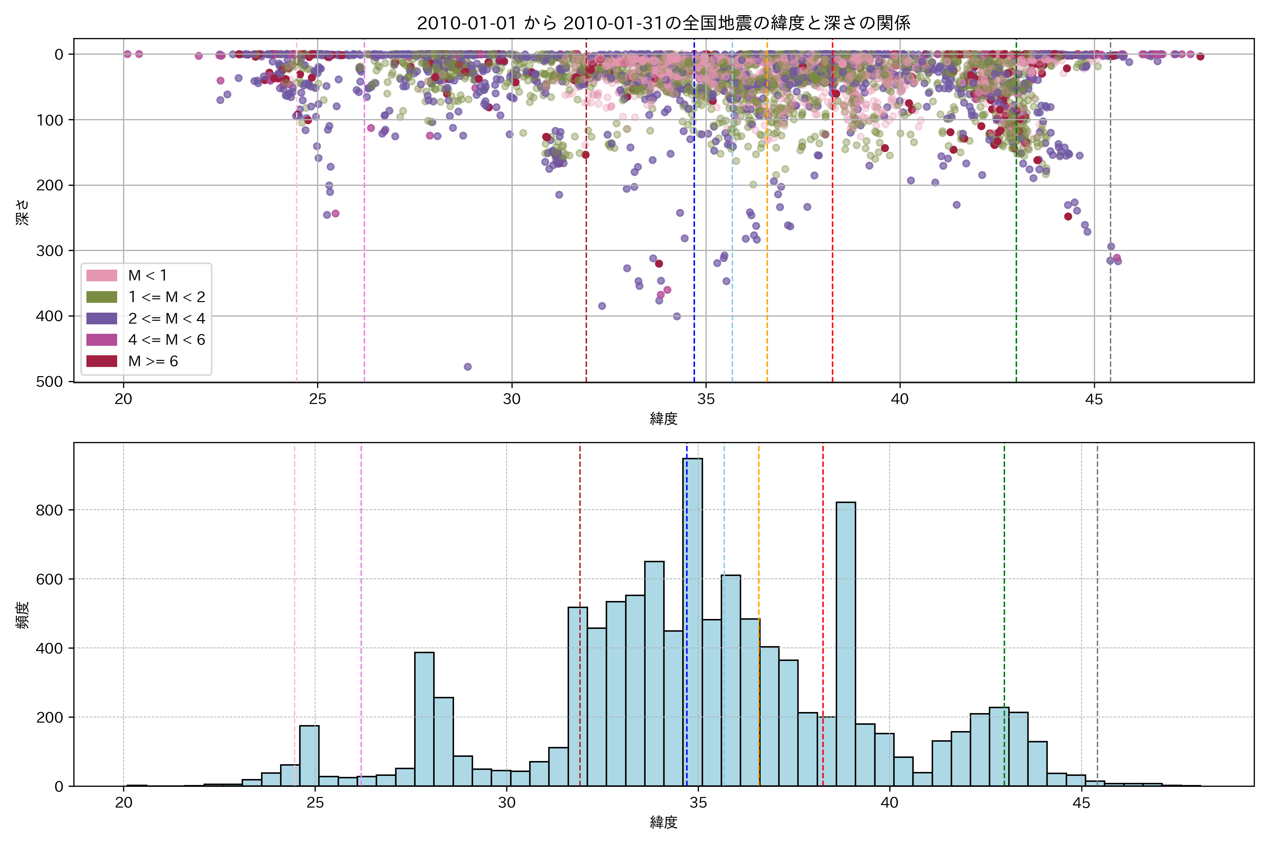This screenshot has width=1270, height=846.
Task: Click the purple 2 <= M < 4 legend swatch
Action: [x=102, y=318]
